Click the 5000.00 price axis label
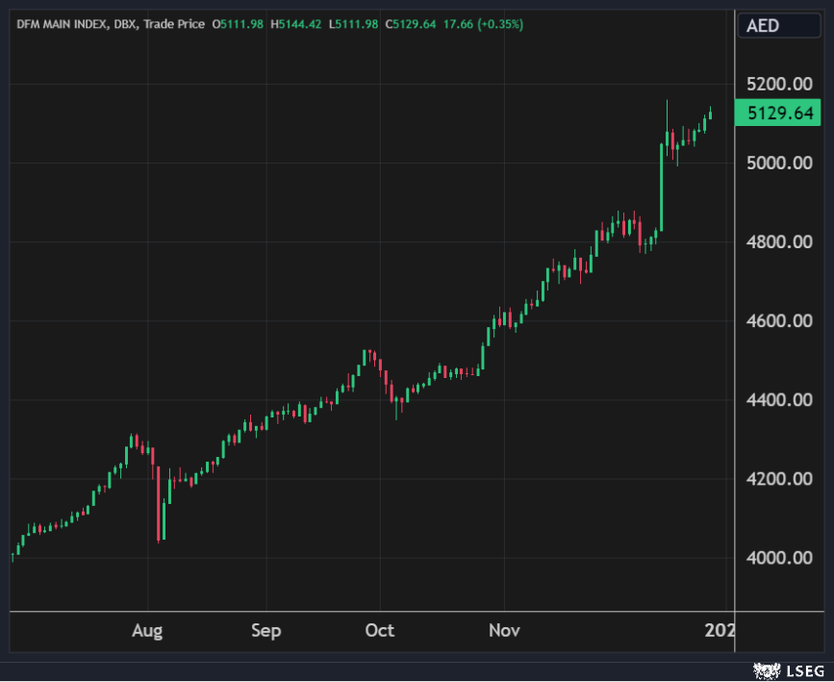The width and height of the screenshot is (834, 682). pos(780,163)
